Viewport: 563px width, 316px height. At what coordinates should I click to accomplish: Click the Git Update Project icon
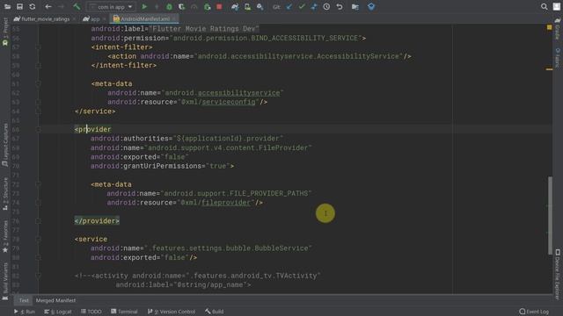click(289, 7)
